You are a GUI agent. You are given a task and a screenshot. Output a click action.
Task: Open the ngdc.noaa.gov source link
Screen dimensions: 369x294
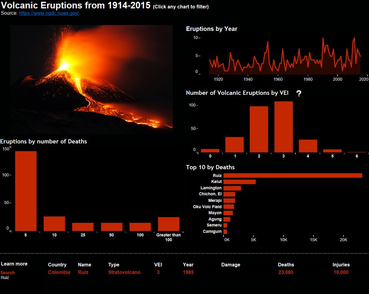[x=49, y=13]
